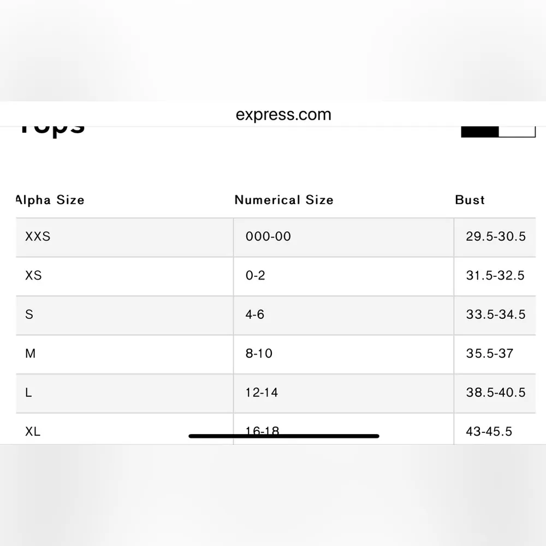Image resolution: width=546 pixels, height=546 pixels.
Task: Open the express.com address bar
Action: [283, 115]
